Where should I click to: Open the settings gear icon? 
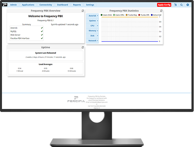pos(188,5)
